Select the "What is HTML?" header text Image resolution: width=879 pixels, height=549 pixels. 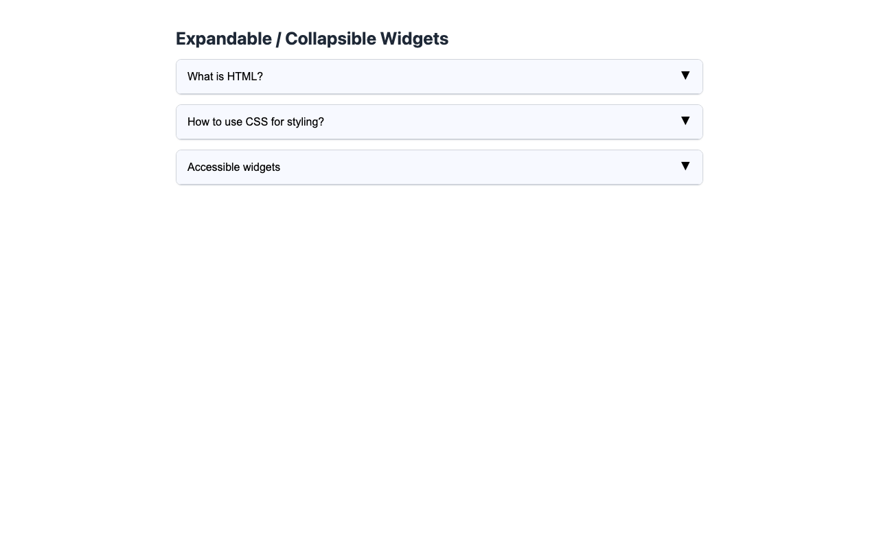[x=225, y=76]
